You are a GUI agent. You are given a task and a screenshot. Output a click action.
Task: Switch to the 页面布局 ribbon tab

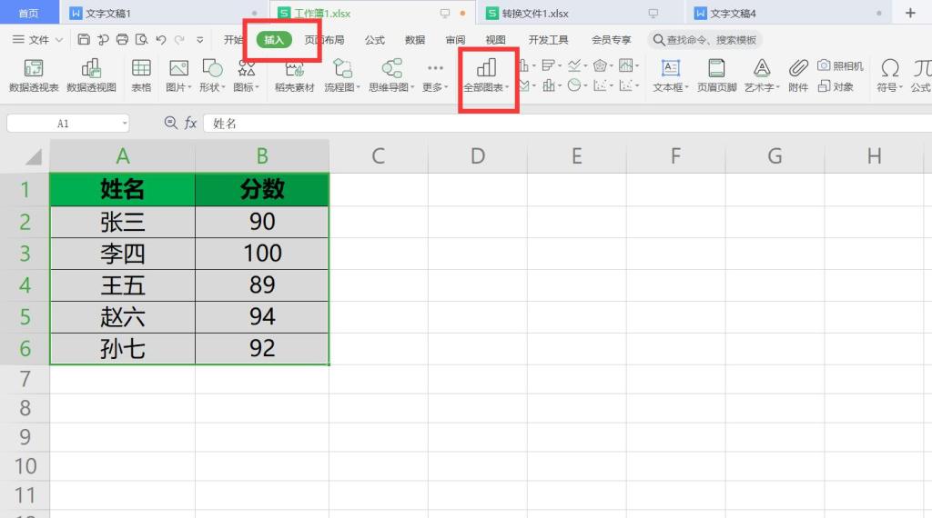point(324,40)
